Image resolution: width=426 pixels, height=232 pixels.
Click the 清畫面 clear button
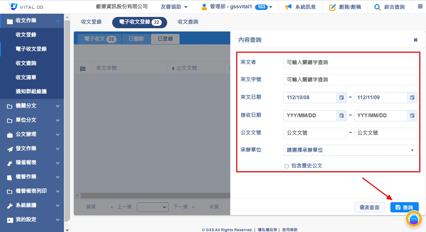point(369,207)
